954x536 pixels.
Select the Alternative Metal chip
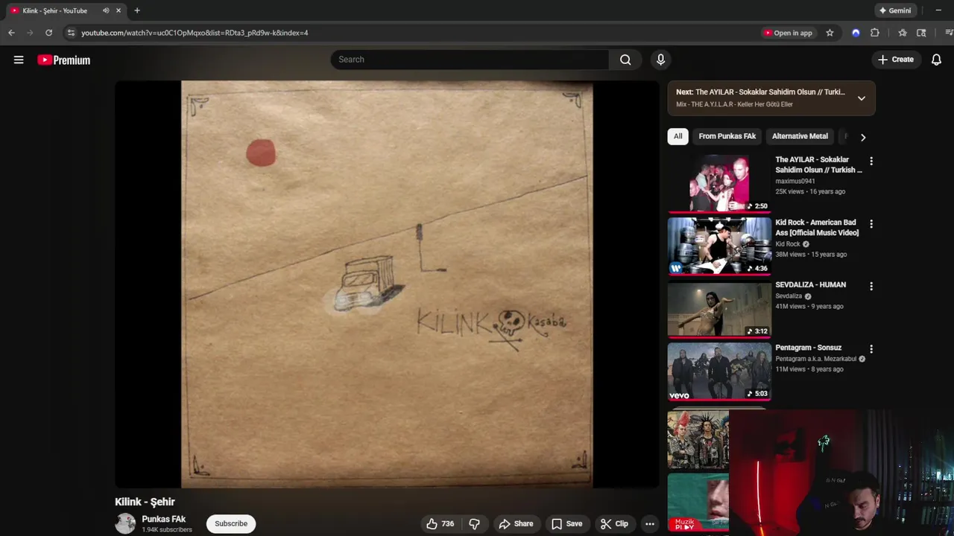(800, 136)
